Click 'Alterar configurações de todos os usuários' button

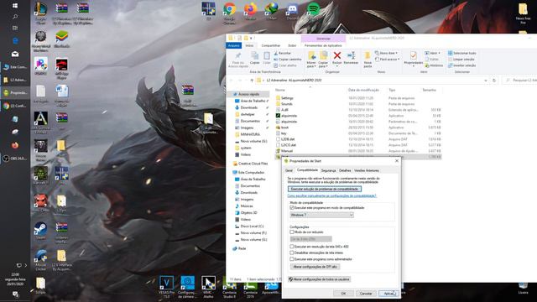(x=319, y=279)
